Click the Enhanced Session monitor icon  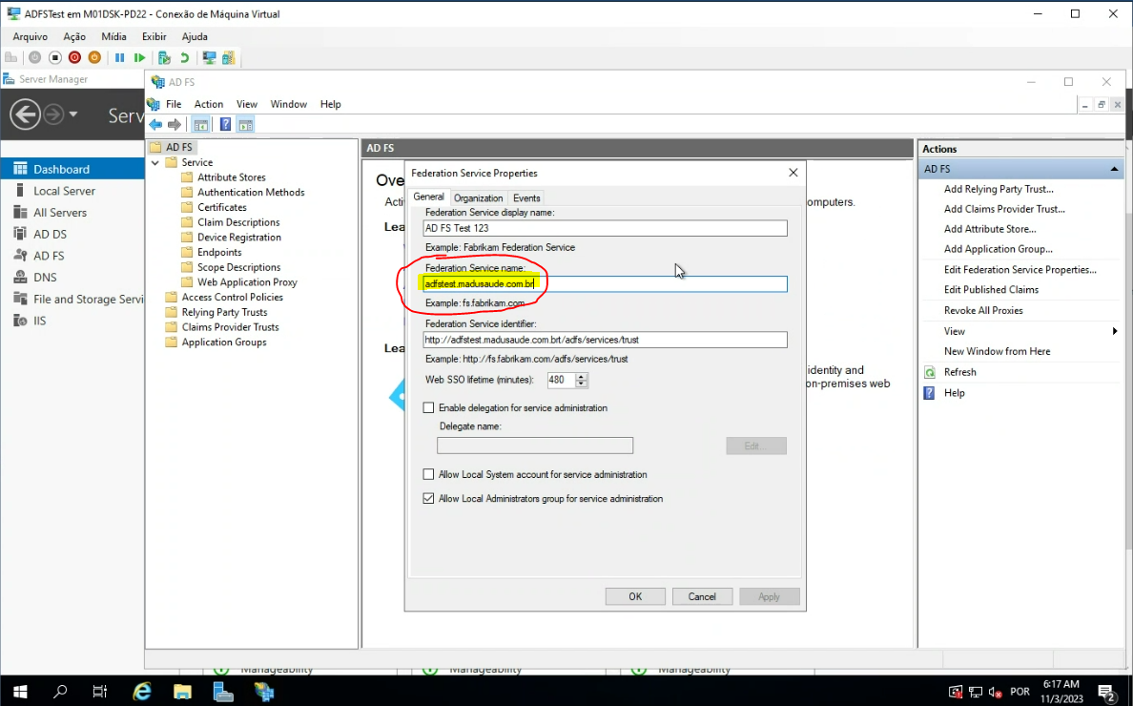(210, 58)
